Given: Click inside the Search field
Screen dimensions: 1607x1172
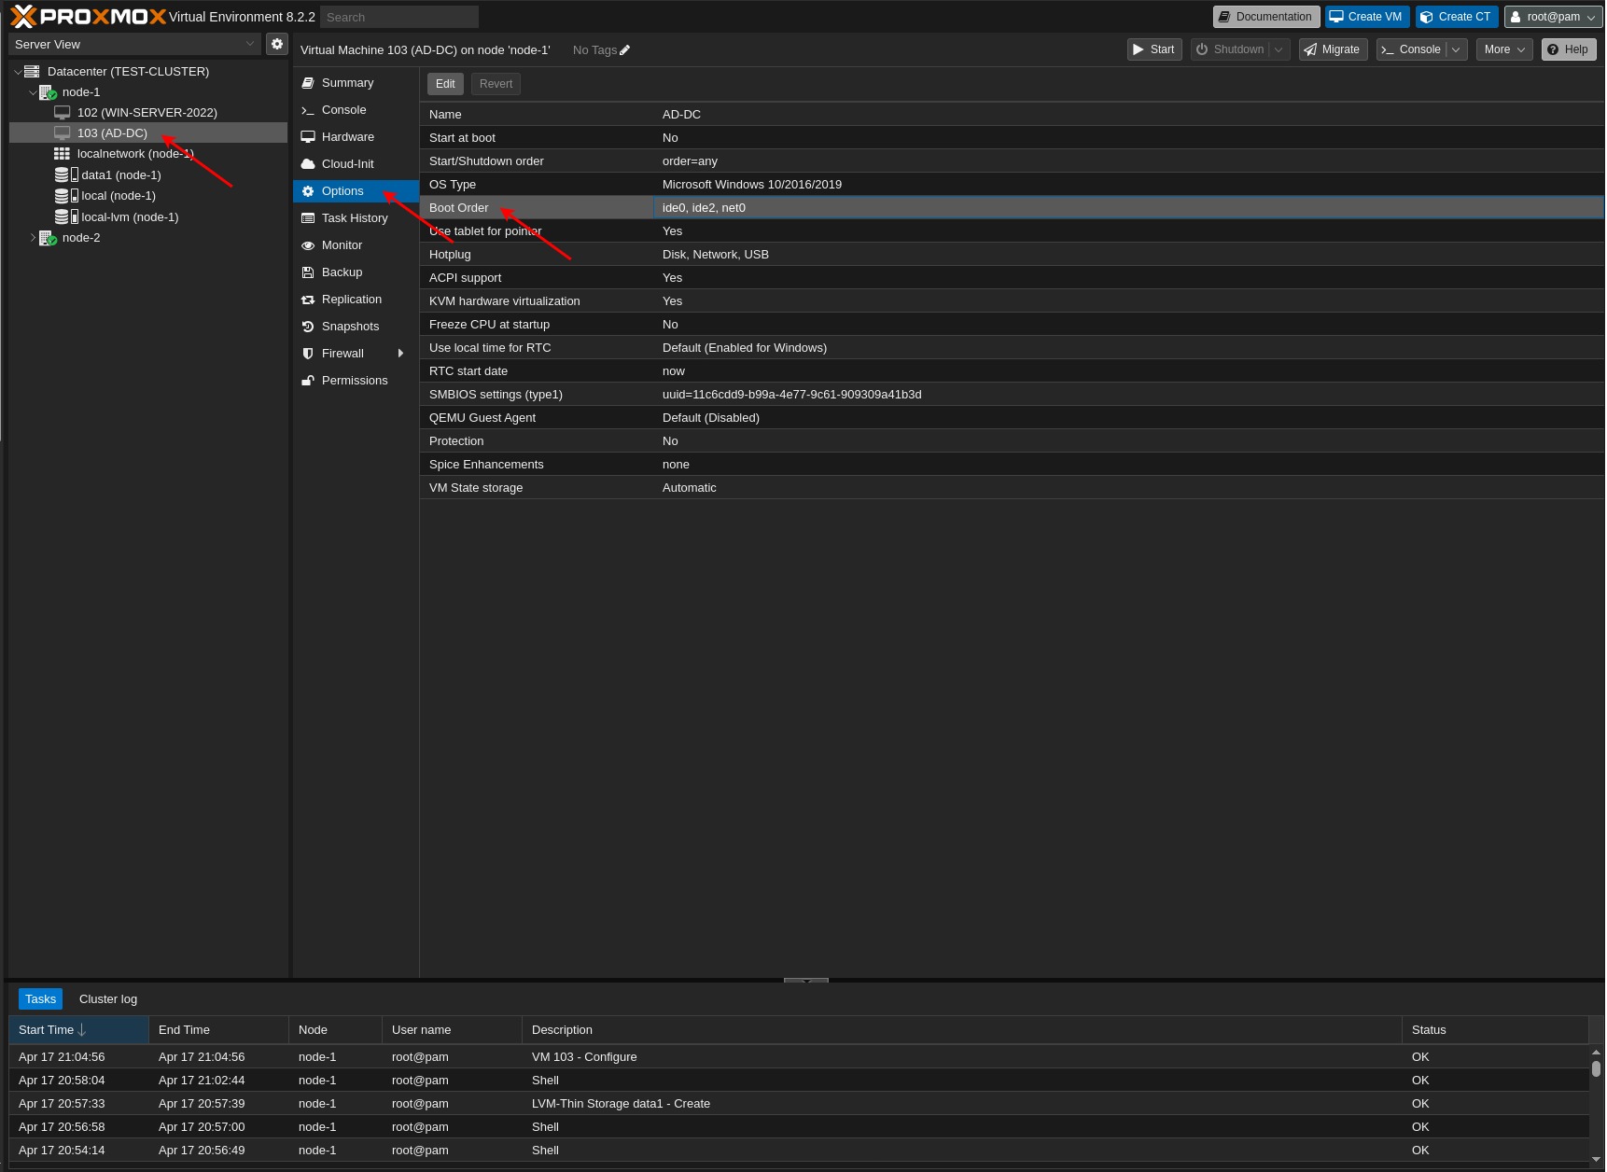Looking at the screenshot, I should coord(398,16).
